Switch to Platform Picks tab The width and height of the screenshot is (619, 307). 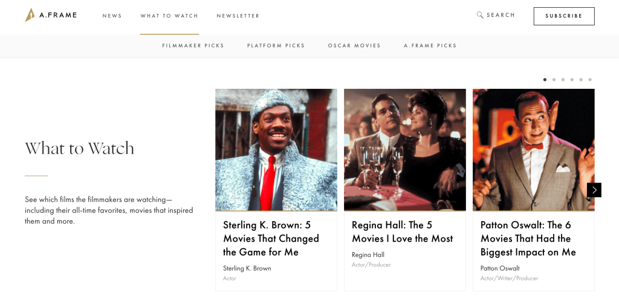tap(276, 46)
